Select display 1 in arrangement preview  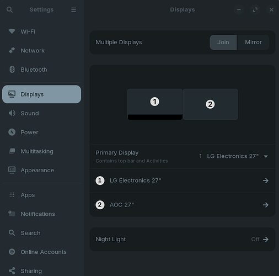pos(155,104)
